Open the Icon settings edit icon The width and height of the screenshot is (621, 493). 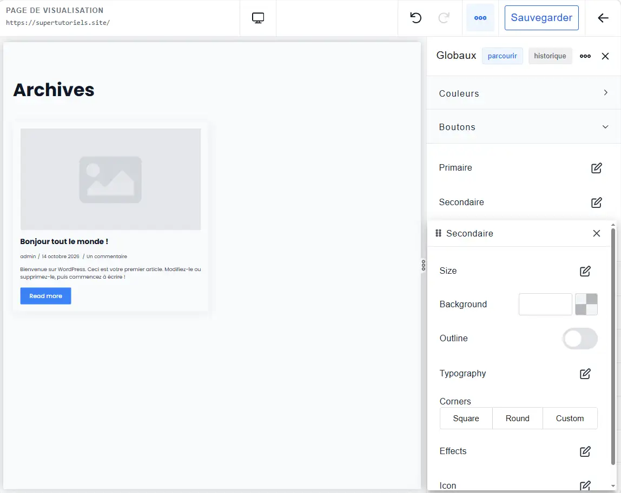click(585, 485)
